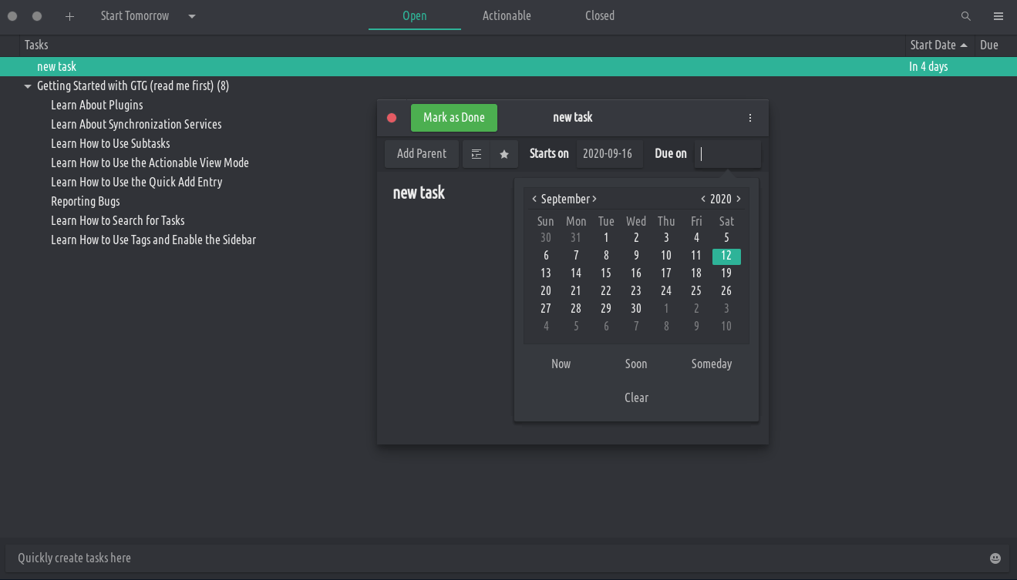Open the main hamburger menu
Screen dimensions: 1017x580
click(998, 16)
